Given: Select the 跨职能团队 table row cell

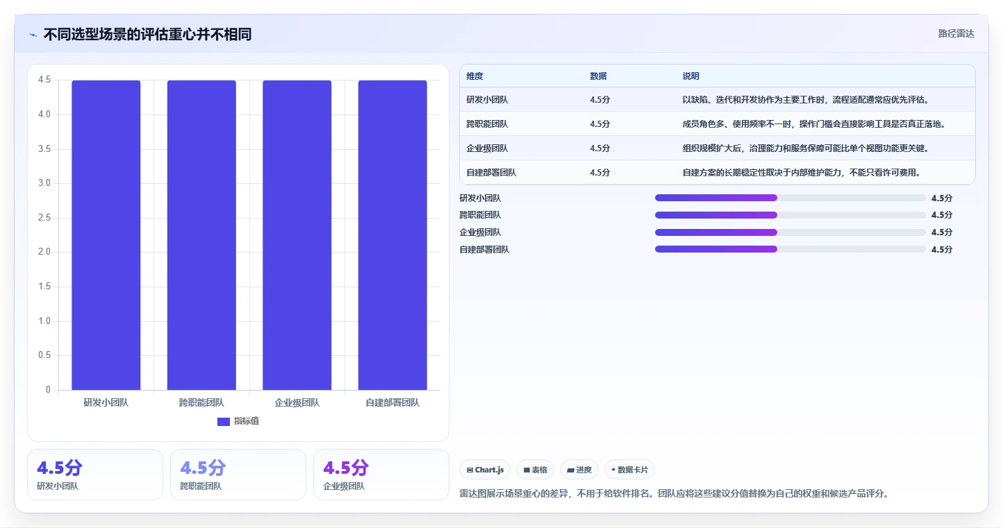Looking at the screenshot, I should point(487,124).
